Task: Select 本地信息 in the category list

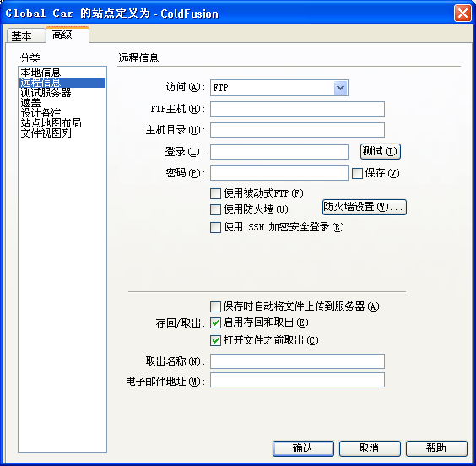Action: click(41, 73)
